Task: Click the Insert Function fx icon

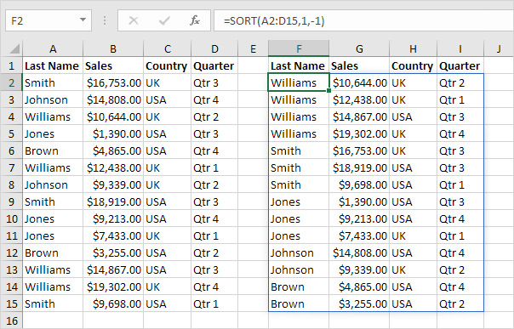Action: [x=195, y=20]
